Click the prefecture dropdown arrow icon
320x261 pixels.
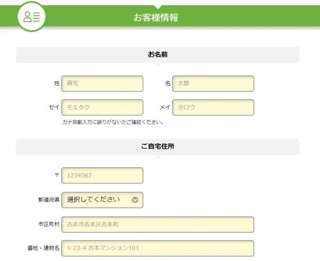click(135, 200)
